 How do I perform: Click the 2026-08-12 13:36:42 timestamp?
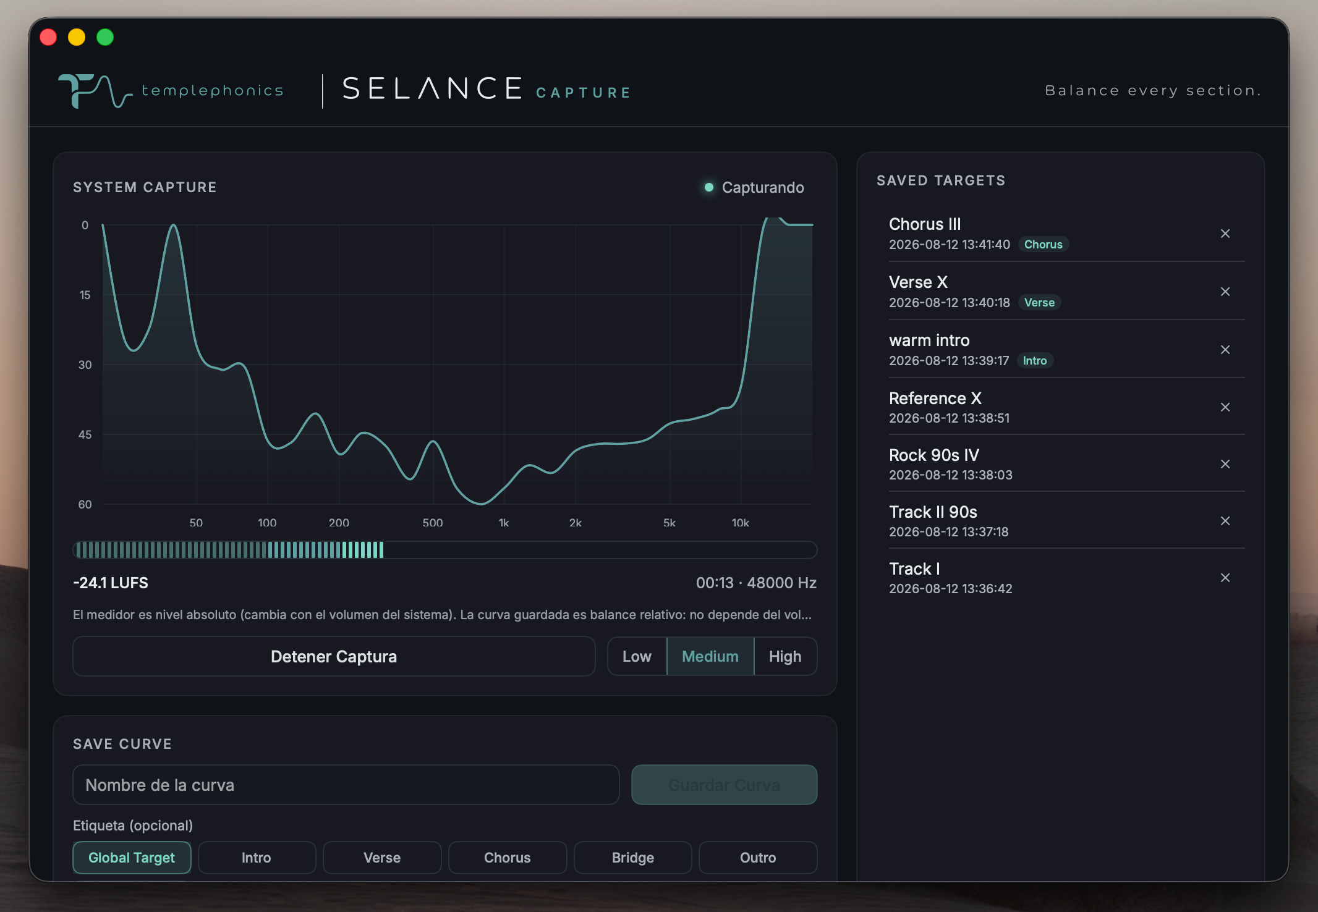[x=950, y=589]
